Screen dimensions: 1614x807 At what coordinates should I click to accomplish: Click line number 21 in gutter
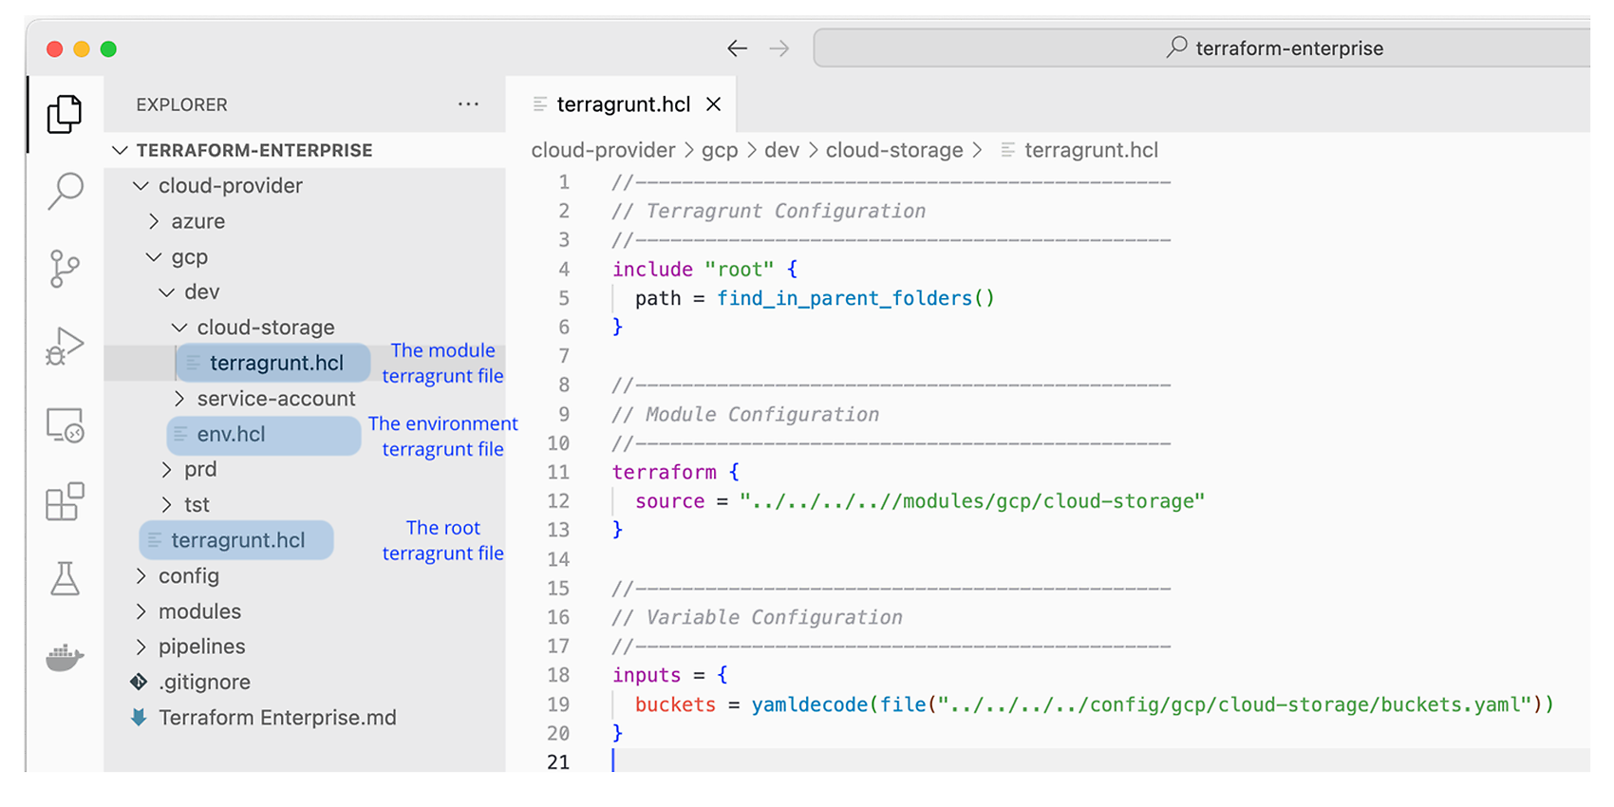[558, 762]
